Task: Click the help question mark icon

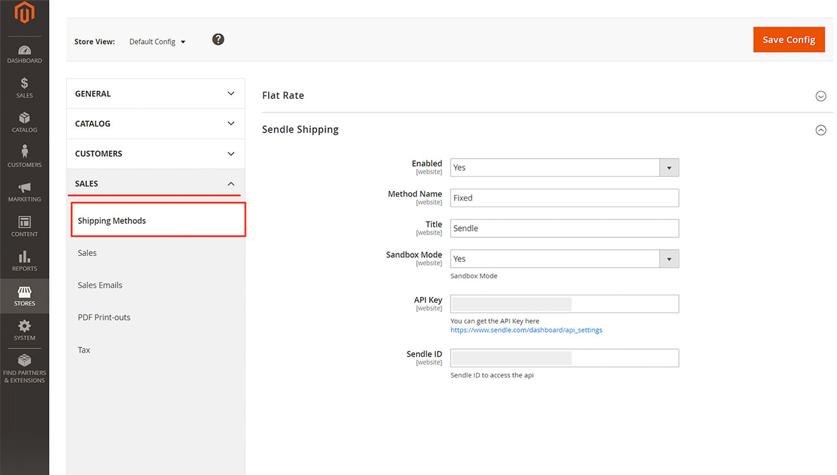Action: tap(219, 40)
